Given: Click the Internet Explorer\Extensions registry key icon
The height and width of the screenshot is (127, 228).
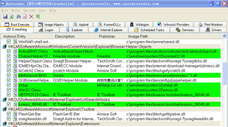Looking at the screenshot, I should 5,124.
